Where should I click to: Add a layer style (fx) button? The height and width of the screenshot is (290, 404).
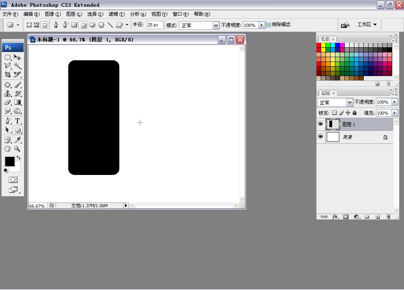point(335,217)
